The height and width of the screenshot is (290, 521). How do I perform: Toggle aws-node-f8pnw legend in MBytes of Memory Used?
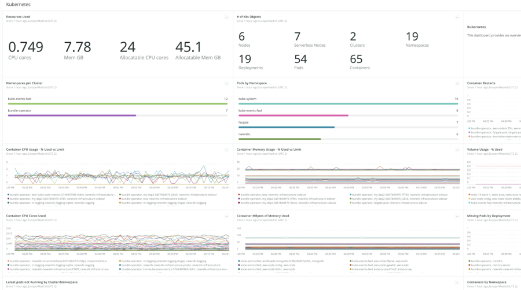click(379, 261)
